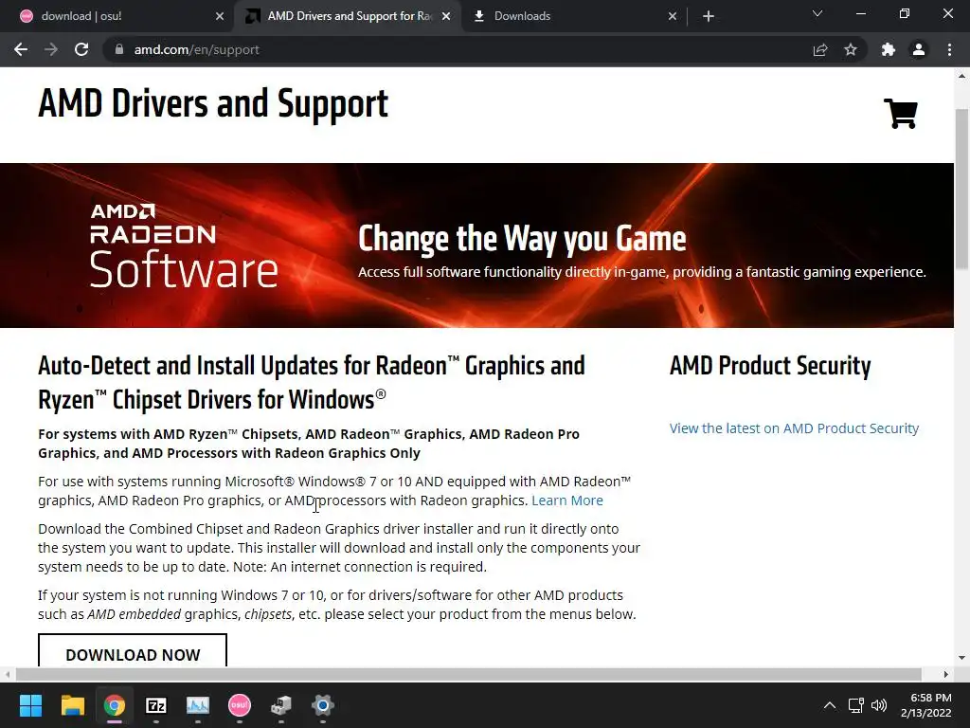Open Chrome profile avatar menu

(919, 49)
